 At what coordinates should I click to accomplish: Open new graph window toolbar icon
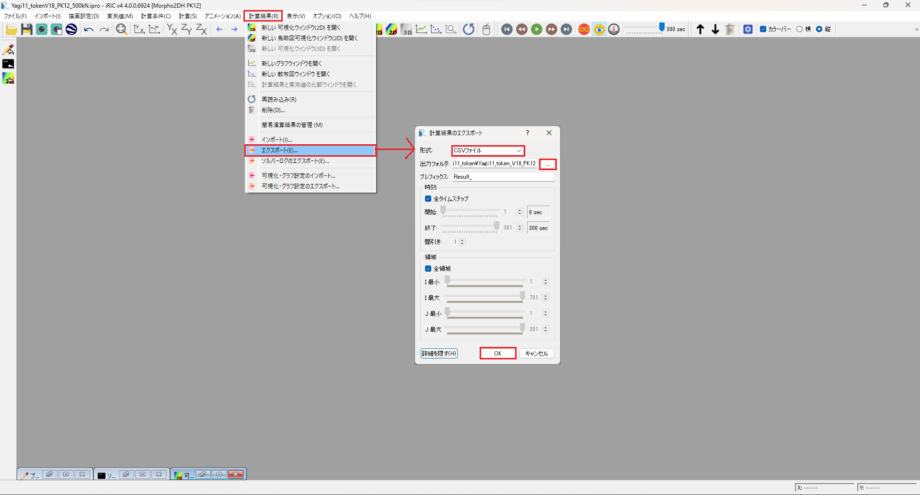421,29
